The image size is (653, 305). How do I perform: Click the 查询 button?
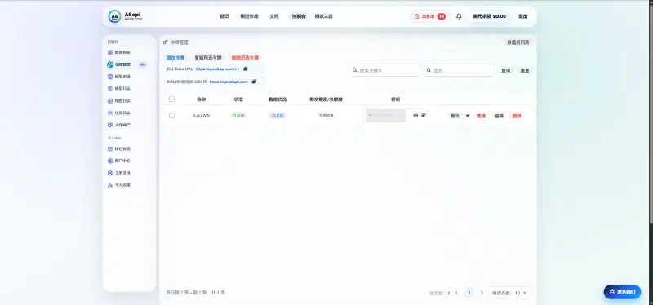(505, 71)
